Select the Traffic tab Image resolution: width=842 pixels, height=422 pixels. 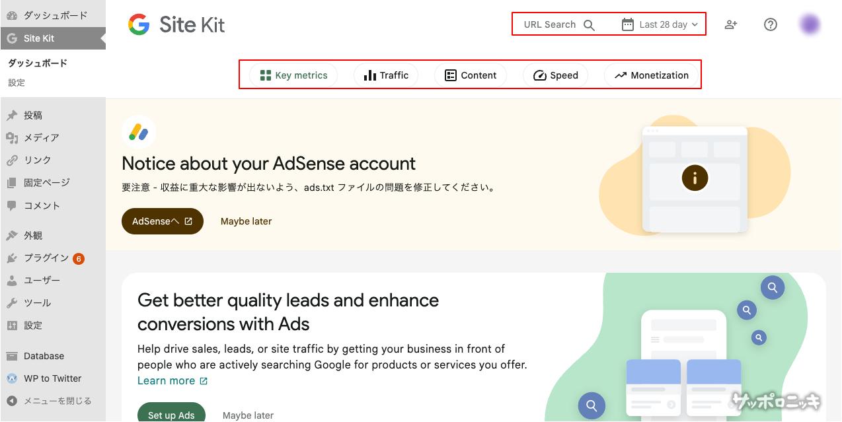coord(386,75)
